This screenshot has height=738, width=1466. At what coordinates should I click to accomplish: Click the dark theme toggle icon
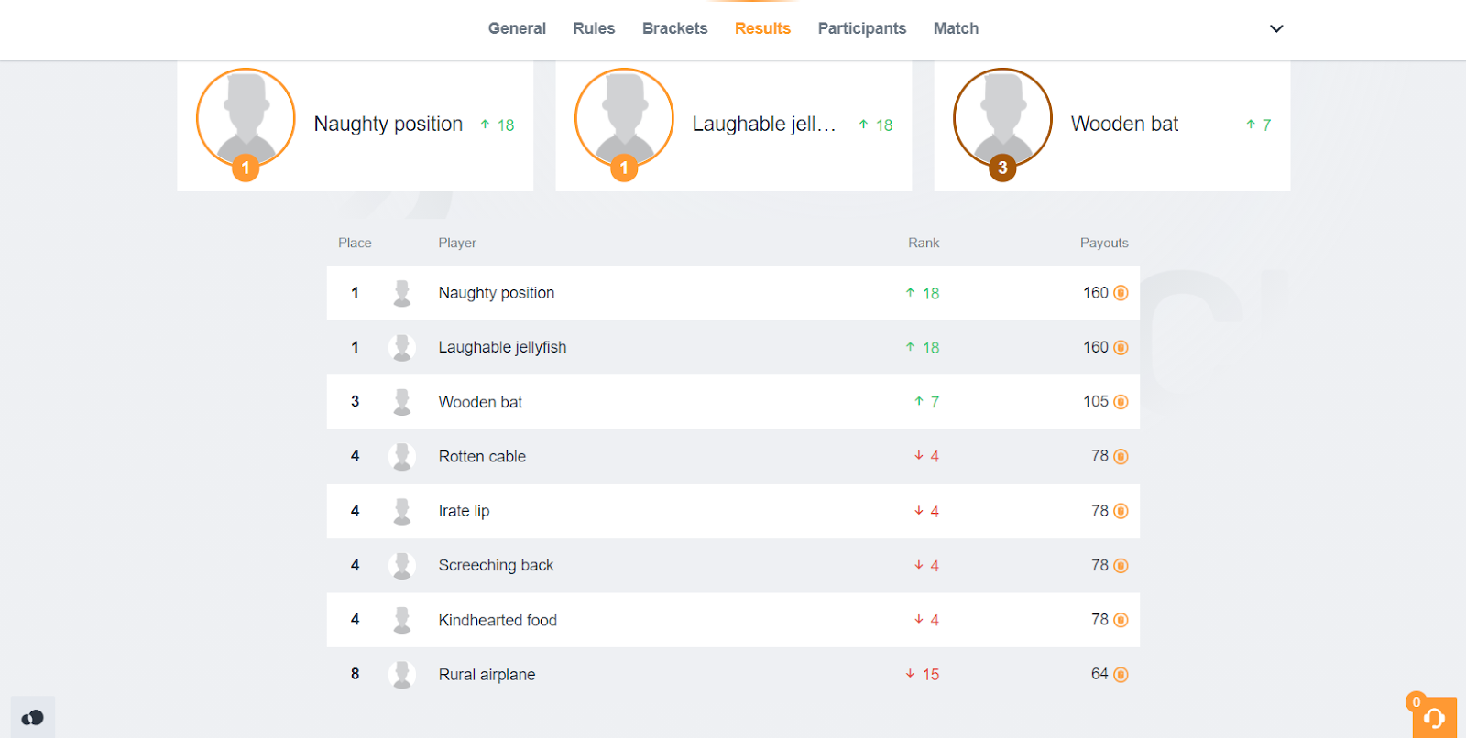click(33, 718)
